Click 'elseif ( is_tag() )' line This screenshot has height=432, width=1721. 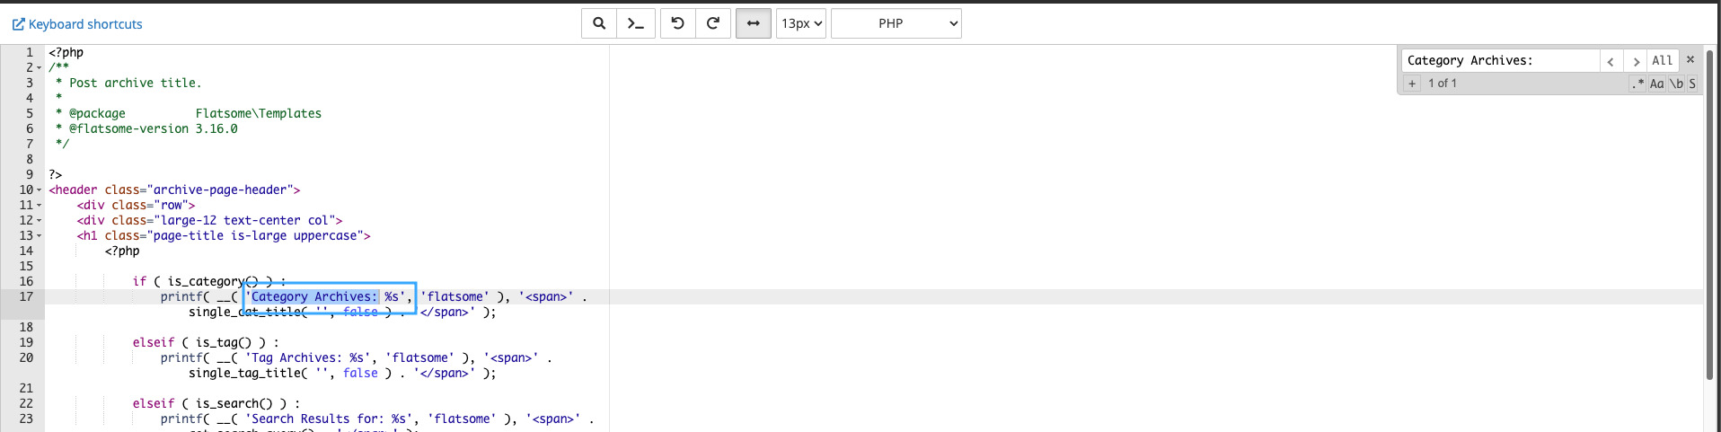click(x=206, y=342)
